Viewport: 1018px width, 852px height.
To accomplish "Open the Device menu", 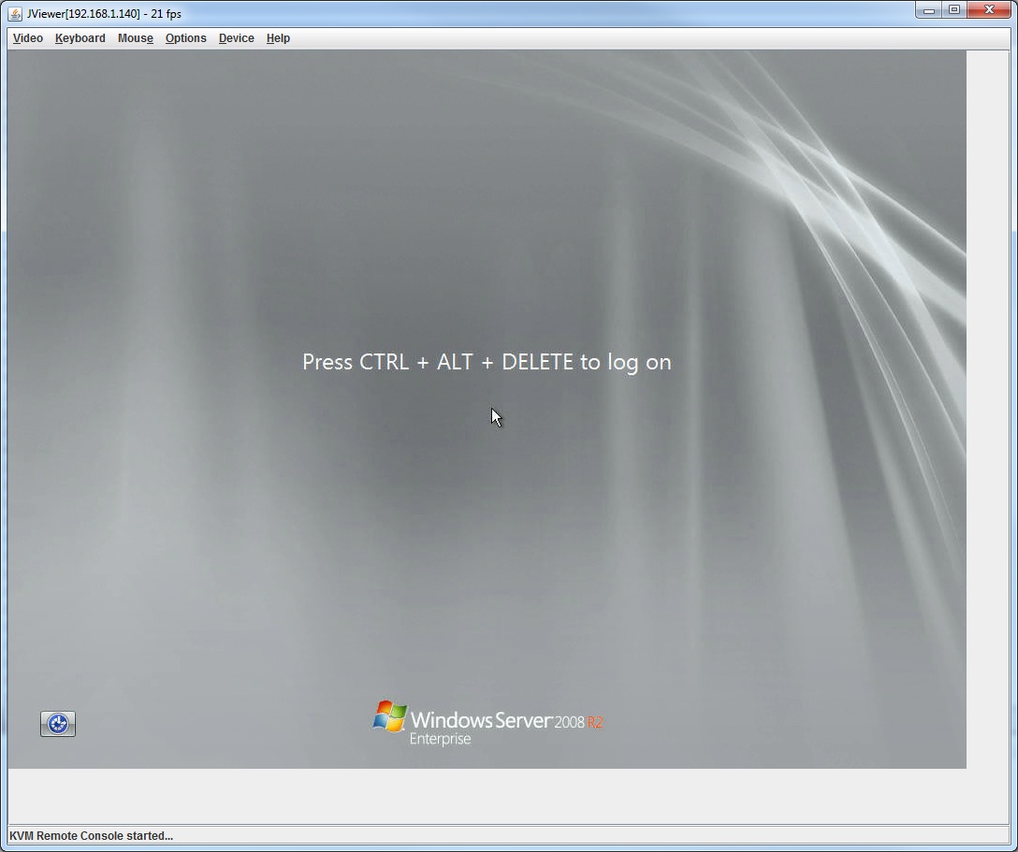I will [236, 38].
